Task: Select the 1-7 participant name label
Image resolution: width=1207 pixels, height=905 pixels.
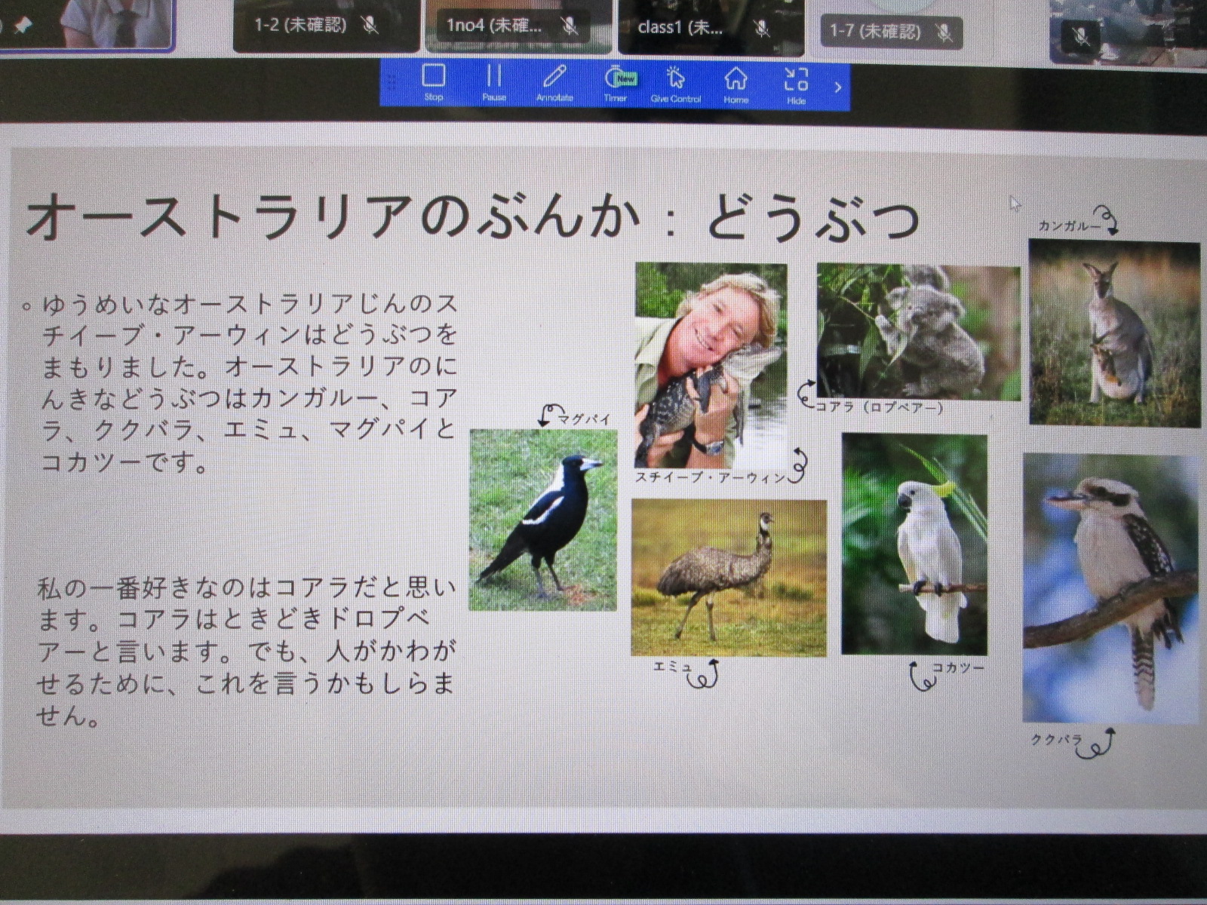Action: pyautogui.click(x=875, y=32)
